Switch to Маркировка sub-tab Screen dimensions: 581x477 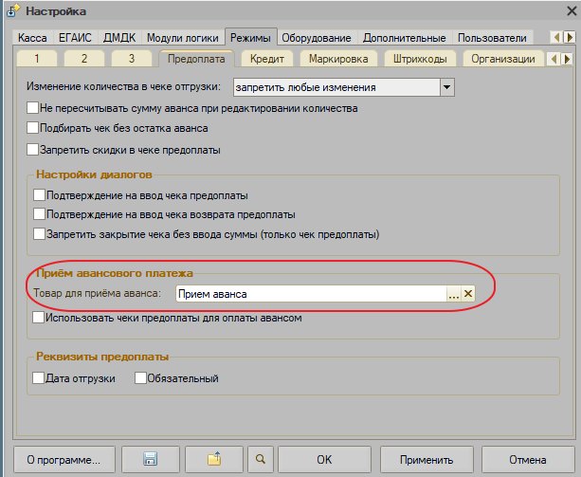point(338,59)
